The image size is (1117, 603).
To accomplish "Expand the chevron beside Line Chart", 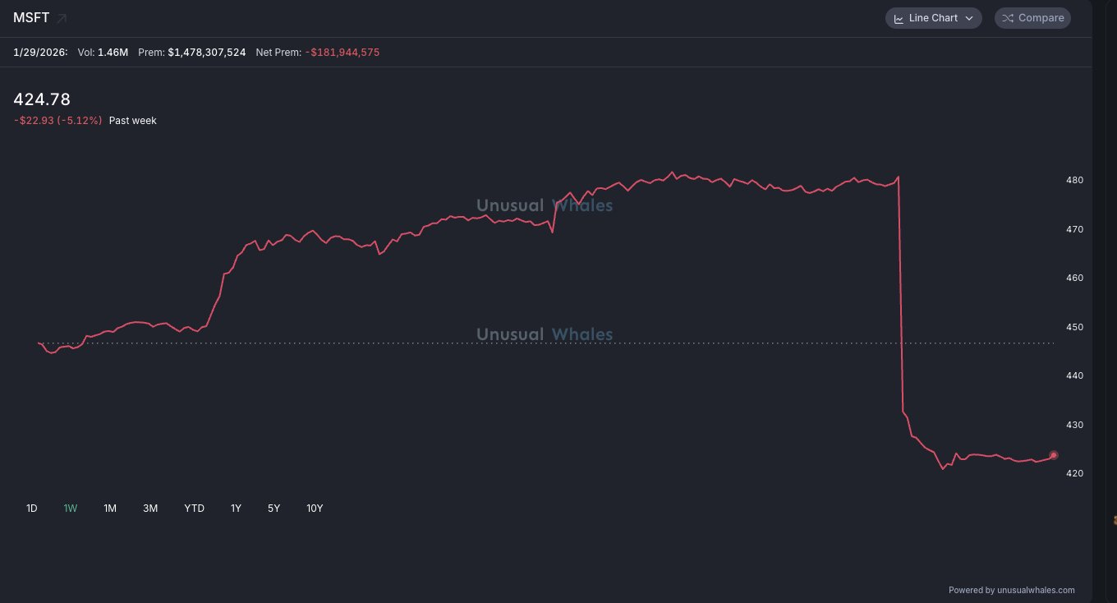I will click(969, 18).
